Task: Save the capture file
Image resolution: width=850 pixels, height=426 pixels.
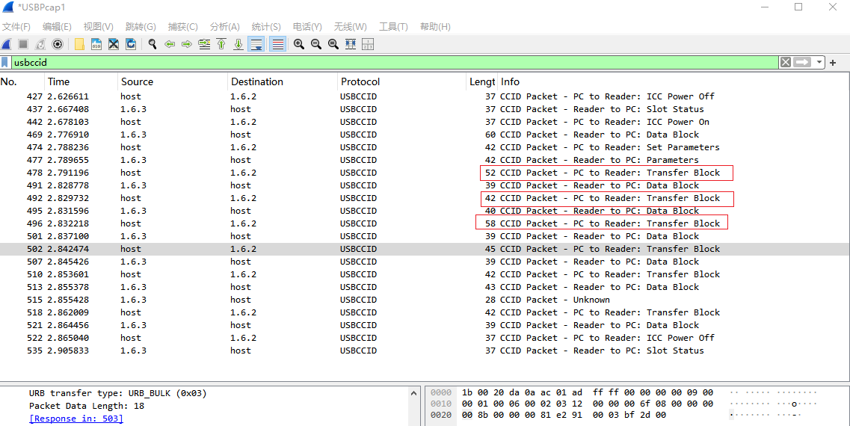Action: point(96,44)
